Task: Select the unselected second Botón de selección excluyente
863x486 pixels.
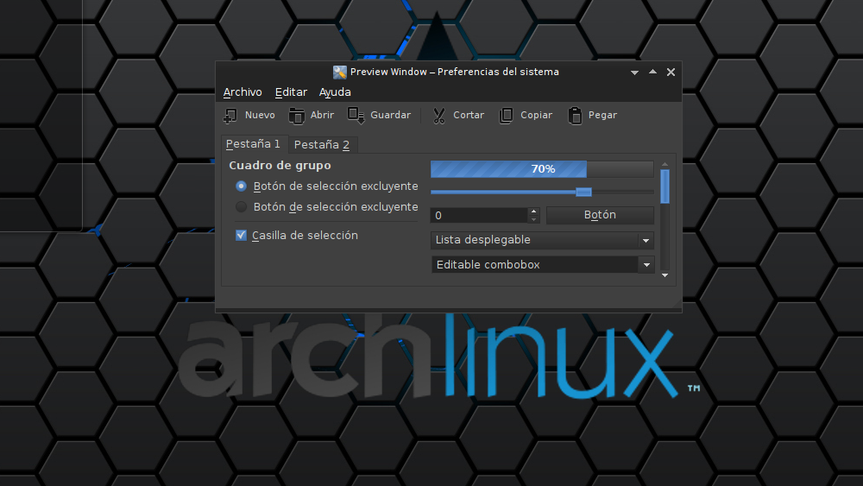Action: pos(241,207)
